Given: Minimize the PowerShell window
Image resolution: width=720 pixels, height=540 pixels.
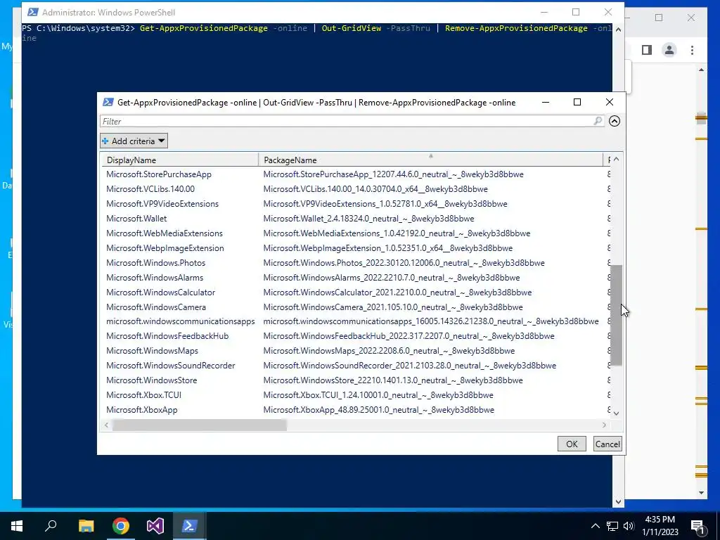Looking at the screenshot, I should (544, 12).
